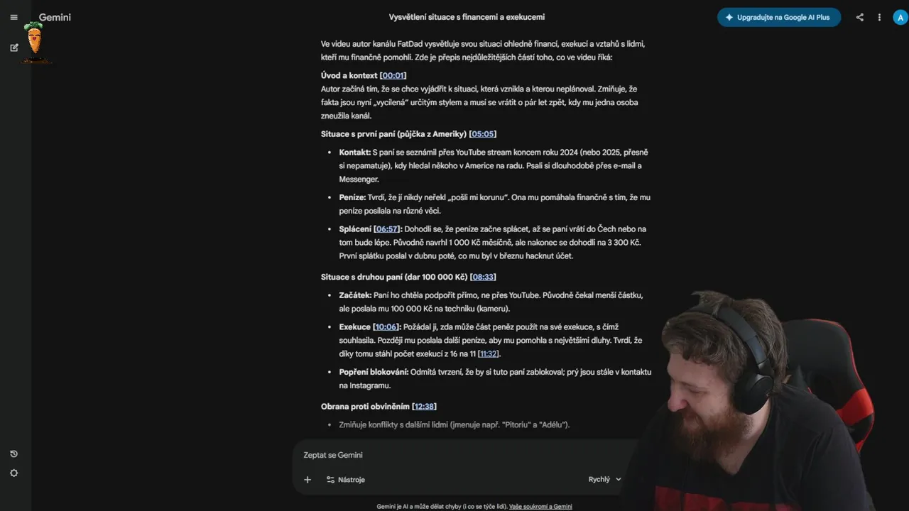Jump to timestamp 11:32
Viewport: 909px width, 511px height.
pyautogui.click(x=489, y=354)
